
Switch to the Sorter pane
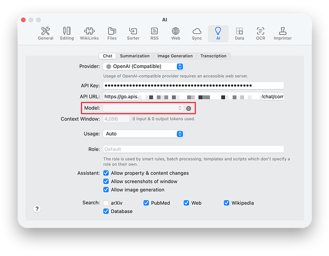pos(133,34)
